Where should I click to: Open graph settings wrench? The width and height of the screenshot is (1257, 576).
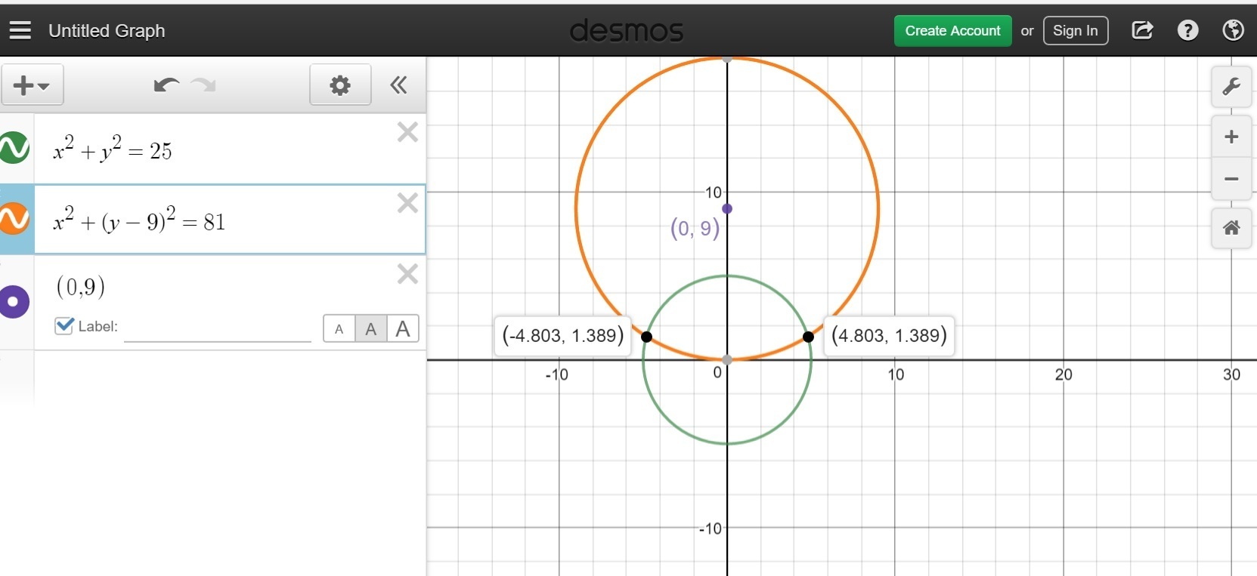[x=1231, y=87]
